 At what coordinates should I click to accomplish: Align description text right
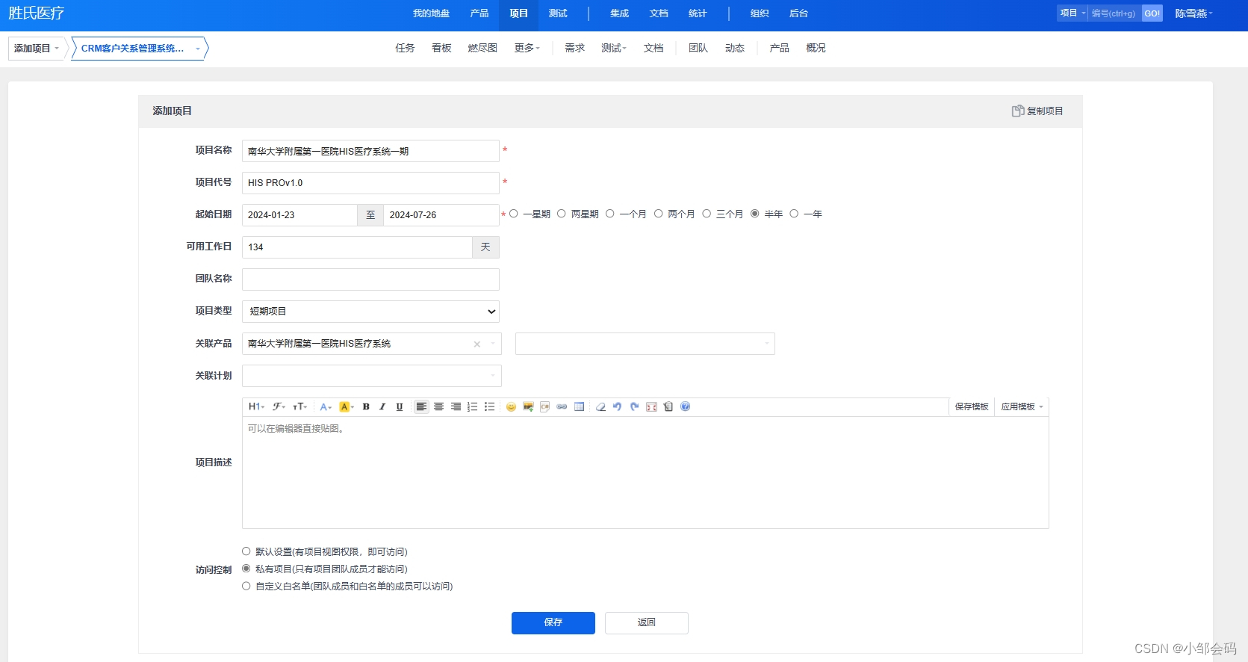456,406
